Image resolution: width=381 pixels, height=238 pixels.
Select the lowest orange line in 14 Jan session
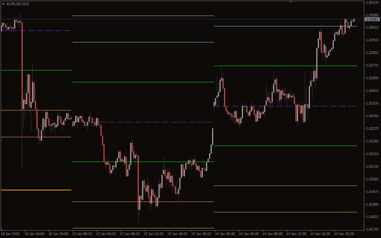tap(285, 212)
